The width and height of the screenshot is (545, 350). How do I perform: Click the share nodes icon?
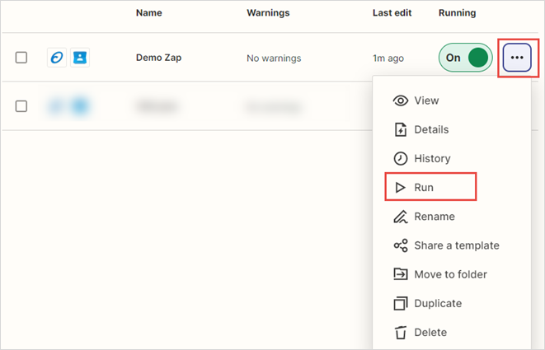[x=401, y=245]
